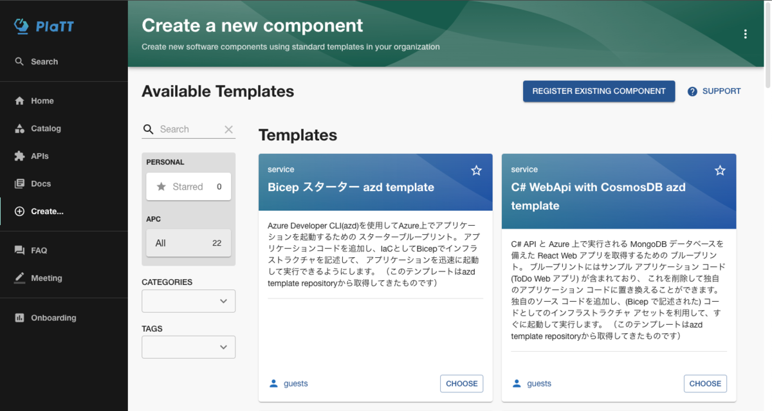Open the Categories dropdown
This screenshot has width=772, height=411.
pyautogui.click(x=188, y=301)
